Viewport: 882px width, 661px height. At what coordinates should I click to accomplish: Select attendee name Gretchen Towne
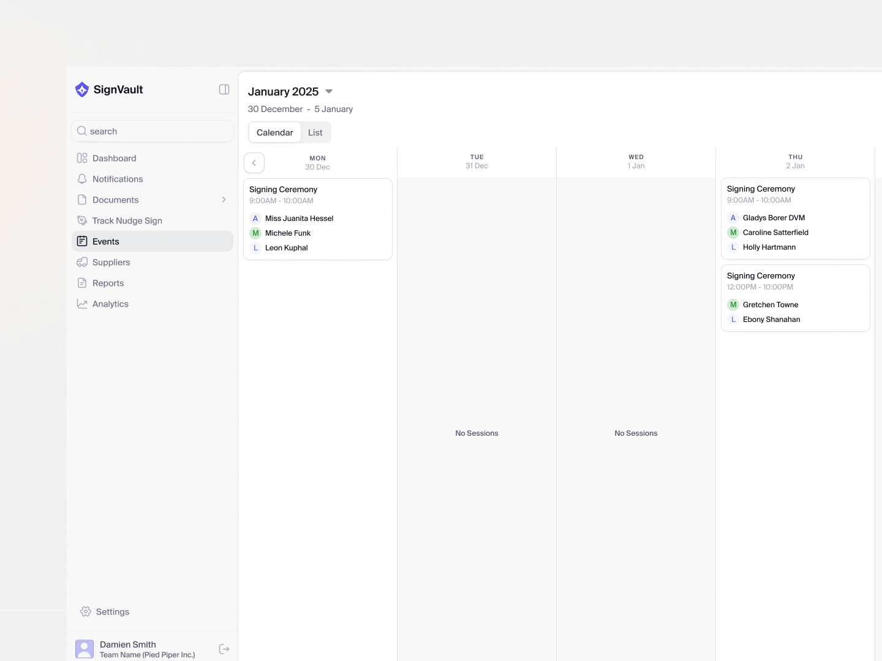coord(771,305)
